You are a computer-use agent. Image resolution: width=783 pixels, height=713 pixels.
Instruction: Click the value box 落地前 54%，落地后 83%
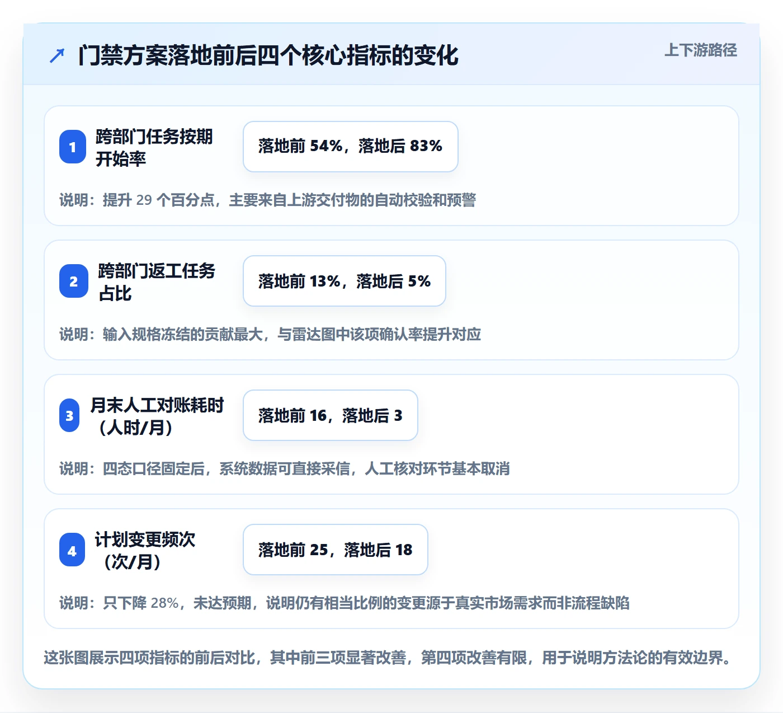coord(351,147)
